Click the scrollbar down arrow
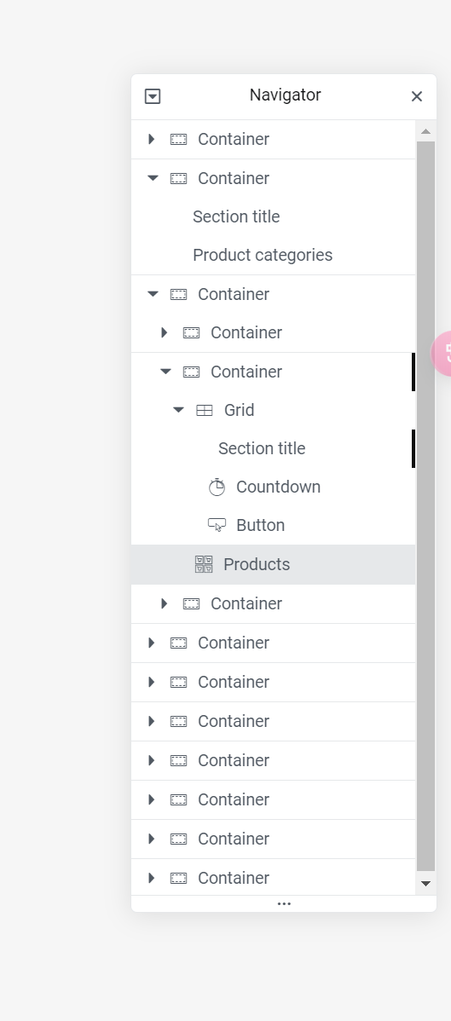The height and width of the screenshot is (1021, 451). click(x=425, y=884)
